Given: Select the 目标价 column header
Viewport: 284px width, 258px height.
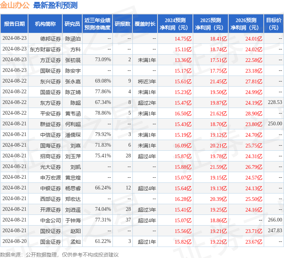Looking at the screenshot, I should [274, 24].
